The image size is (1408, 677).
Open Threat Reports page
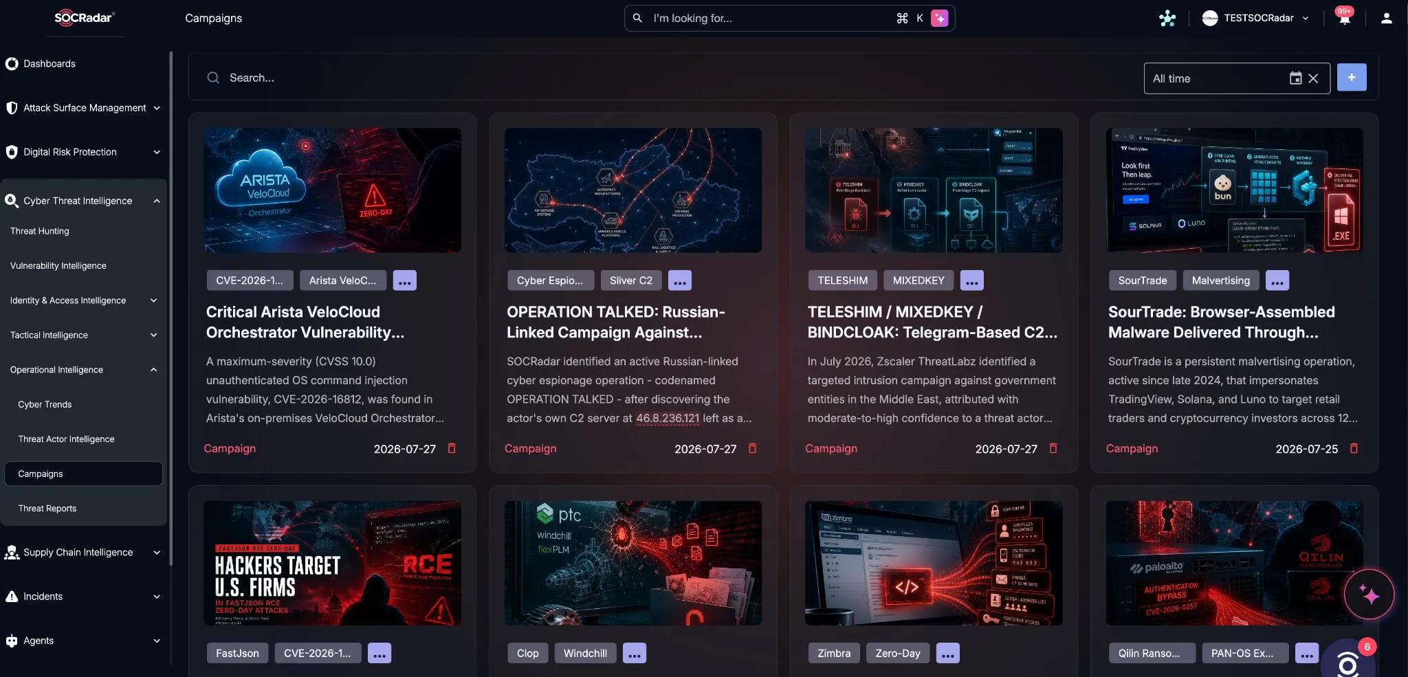(x=47, y=509)
